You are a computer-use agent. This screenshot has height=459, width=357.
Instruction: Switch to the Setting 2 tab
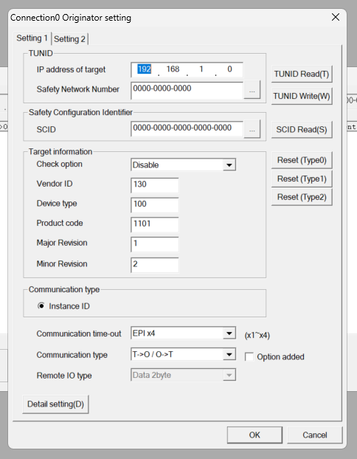tap(69, 39)
